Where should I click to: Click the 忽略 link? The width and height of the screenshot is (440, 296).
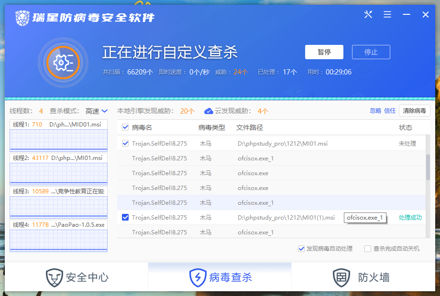pos(375,111)
